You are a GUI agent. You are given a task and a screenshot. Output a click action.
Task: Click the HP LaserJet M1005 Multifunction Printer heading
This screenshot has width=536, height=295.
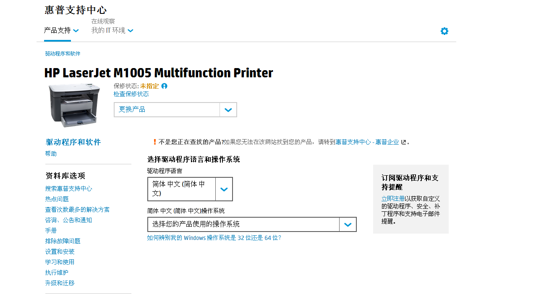159,73
